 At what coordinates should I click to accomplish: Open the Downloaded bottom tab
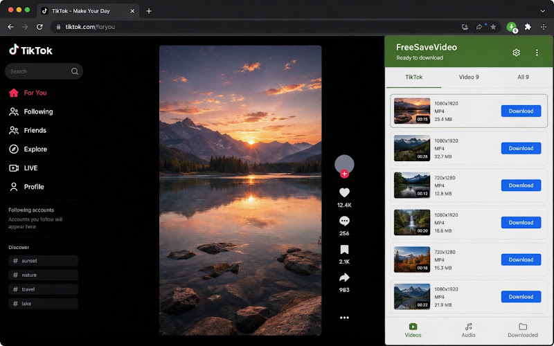tap(523, 330)
